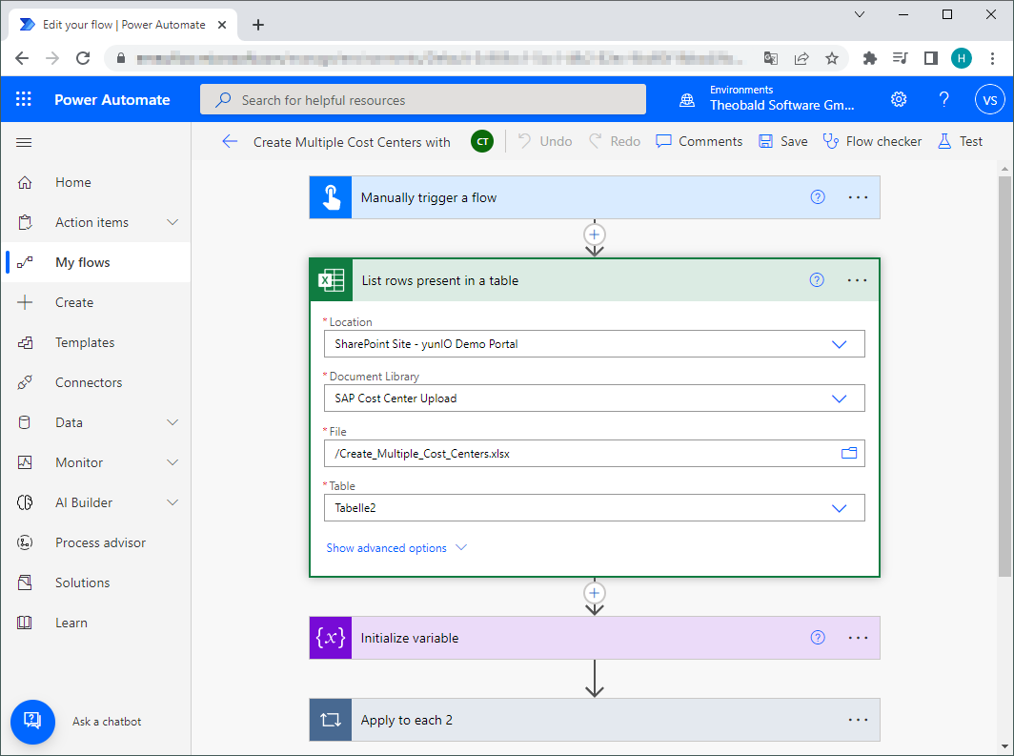Click the Search for helpful resources box
Image resolution: width=1014 pixels, height=756 pixels.
point(423,99)
